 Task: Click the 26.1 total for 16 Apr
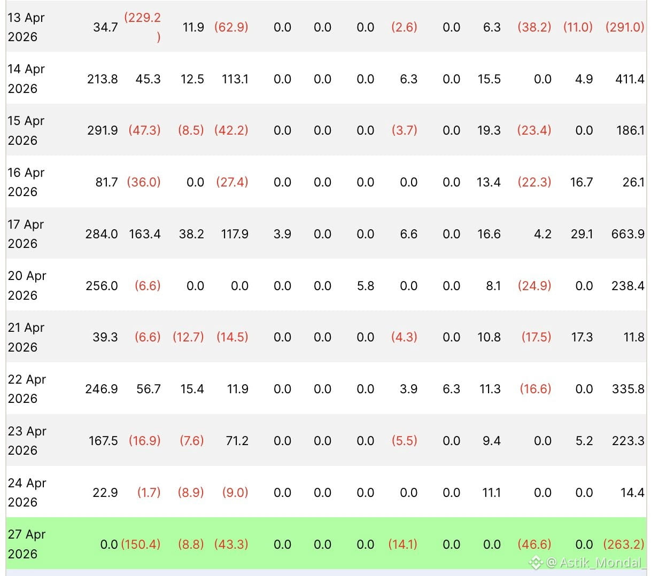[x=633, y=182]
